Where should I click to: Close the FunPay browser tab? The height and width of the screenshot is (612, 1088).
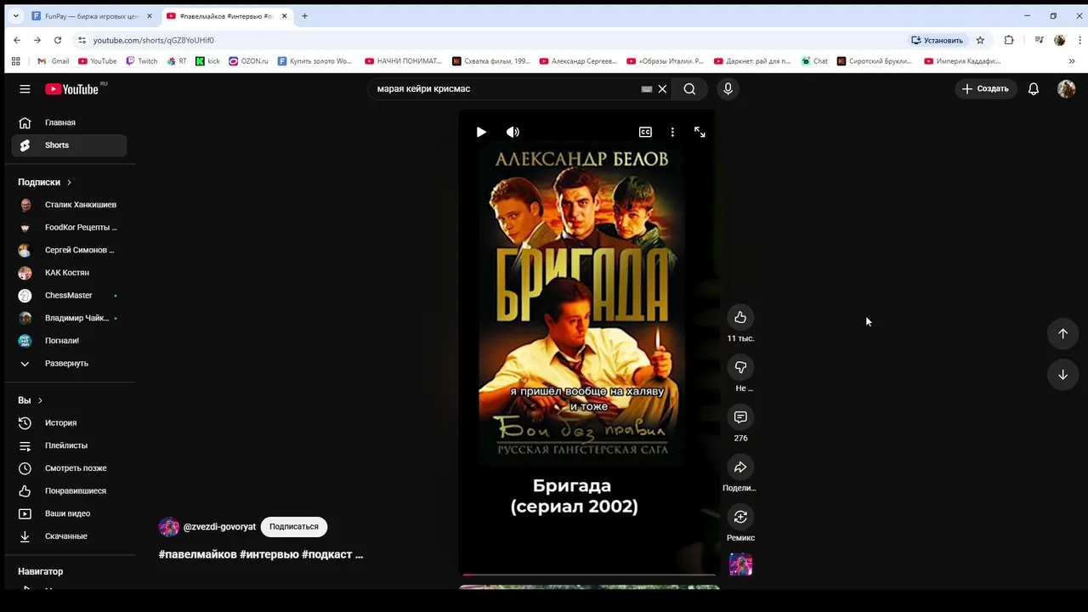(x=150, y=16)
